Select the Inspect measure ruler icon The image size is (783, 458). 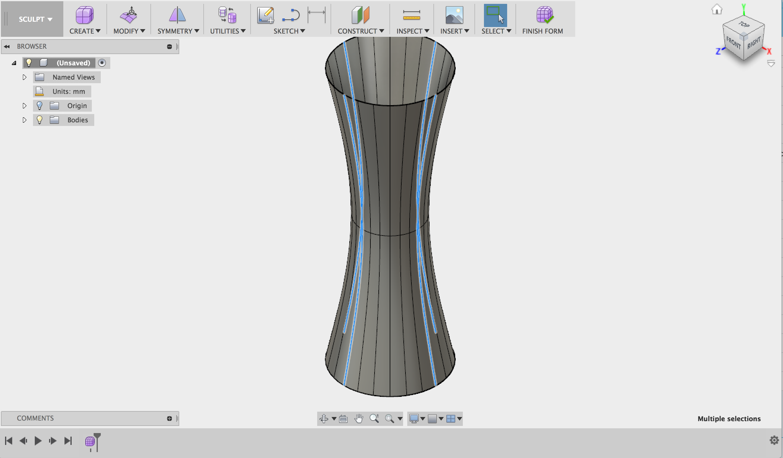(x=411, y=15)
